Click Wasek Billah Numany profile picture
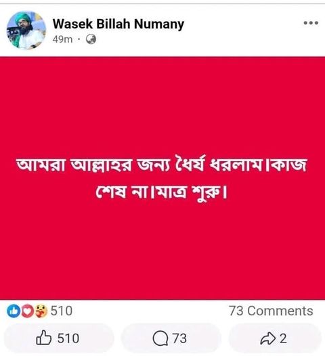 [26, 30]
